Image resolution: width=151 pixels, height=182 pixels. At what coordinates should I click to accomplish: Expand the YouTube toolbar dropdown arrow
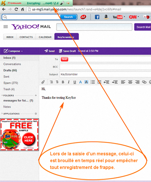point(124,17)
